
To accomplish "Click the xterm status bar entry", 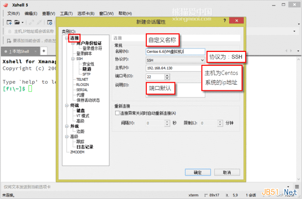I will pos(193,195).
